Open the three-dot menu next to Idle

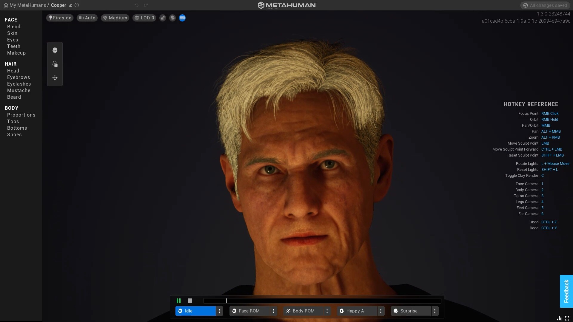(x=220, y=311)
